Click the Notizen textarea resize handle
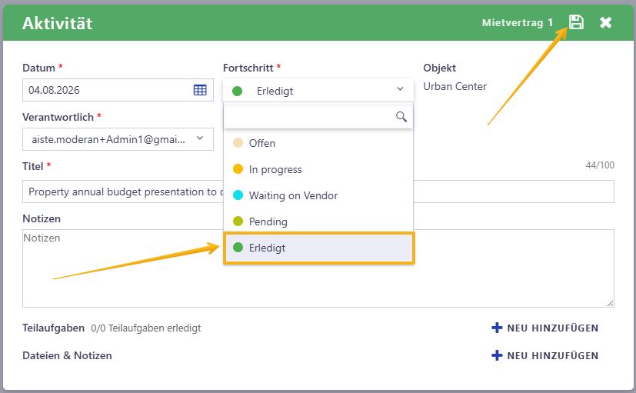This screenshot has height=393, width=636. 610,303
